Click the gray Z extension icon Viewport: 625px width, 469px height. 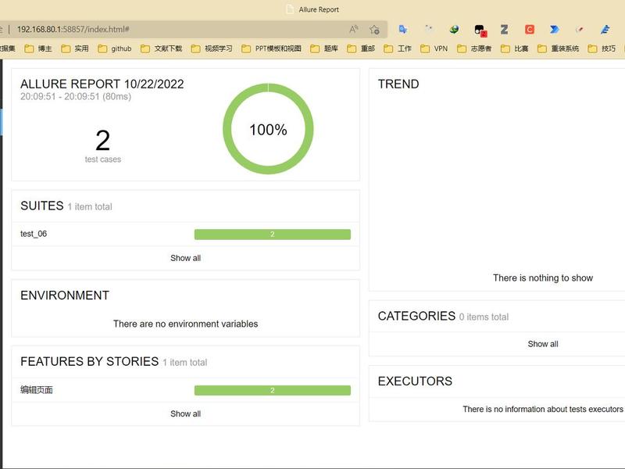504,29
